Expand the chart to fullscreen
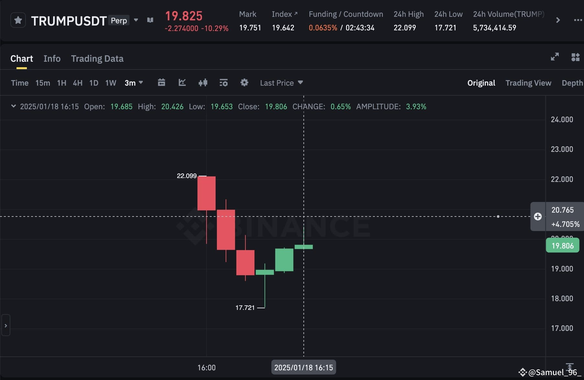The image size is (584, 380). (x=555, y=57)
